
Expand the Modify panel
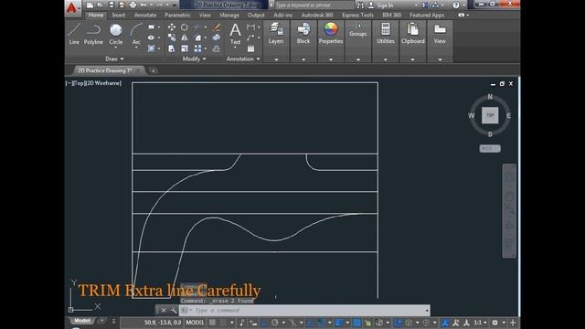click(194, 58)
